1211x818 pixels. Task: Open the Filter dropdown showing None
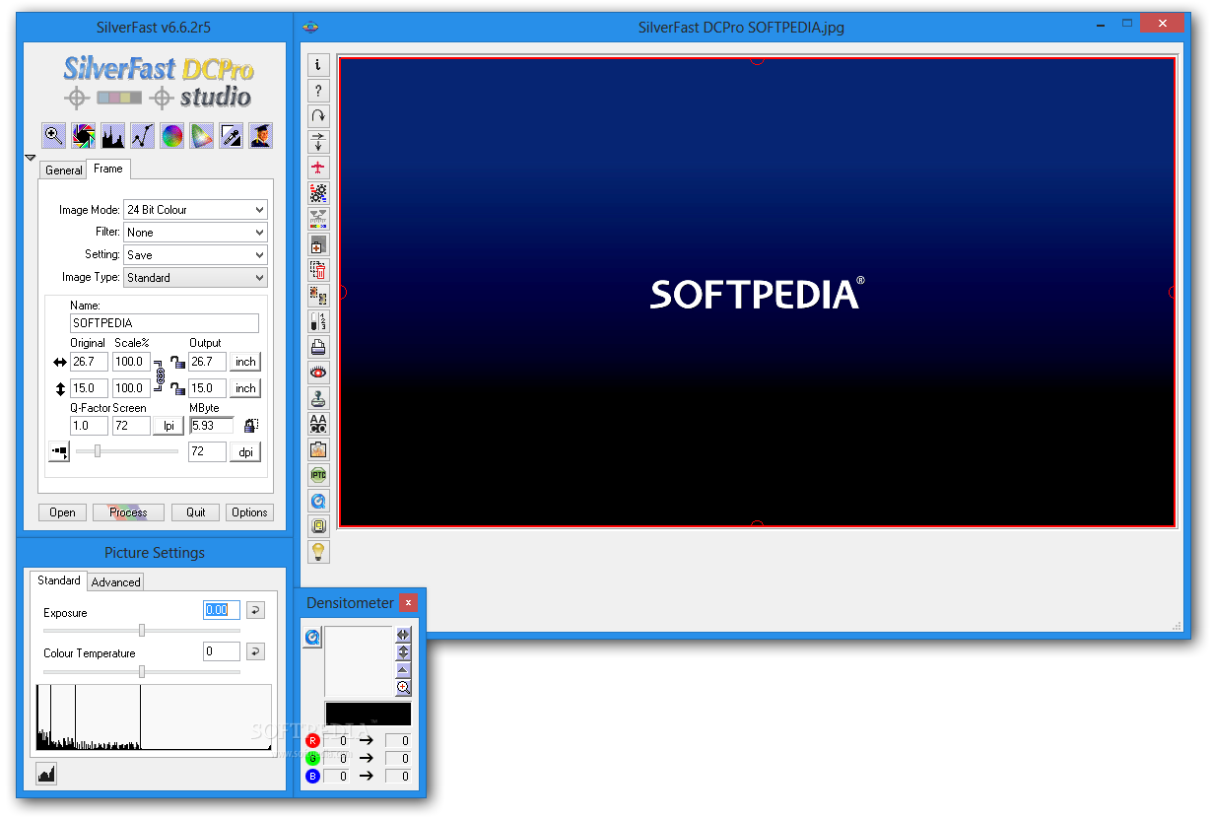195,233
